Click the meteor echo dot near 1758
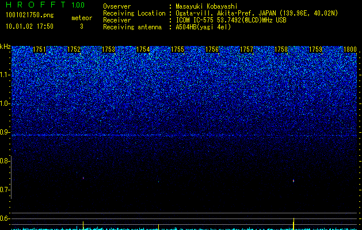The height and width of the screenshot is (230, 362). coord(293,181)
